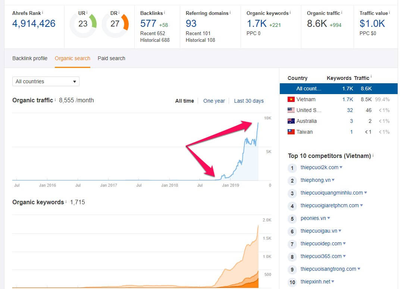
Task: Open info icon beside Referring domains
Action: [x=230, y=12]
